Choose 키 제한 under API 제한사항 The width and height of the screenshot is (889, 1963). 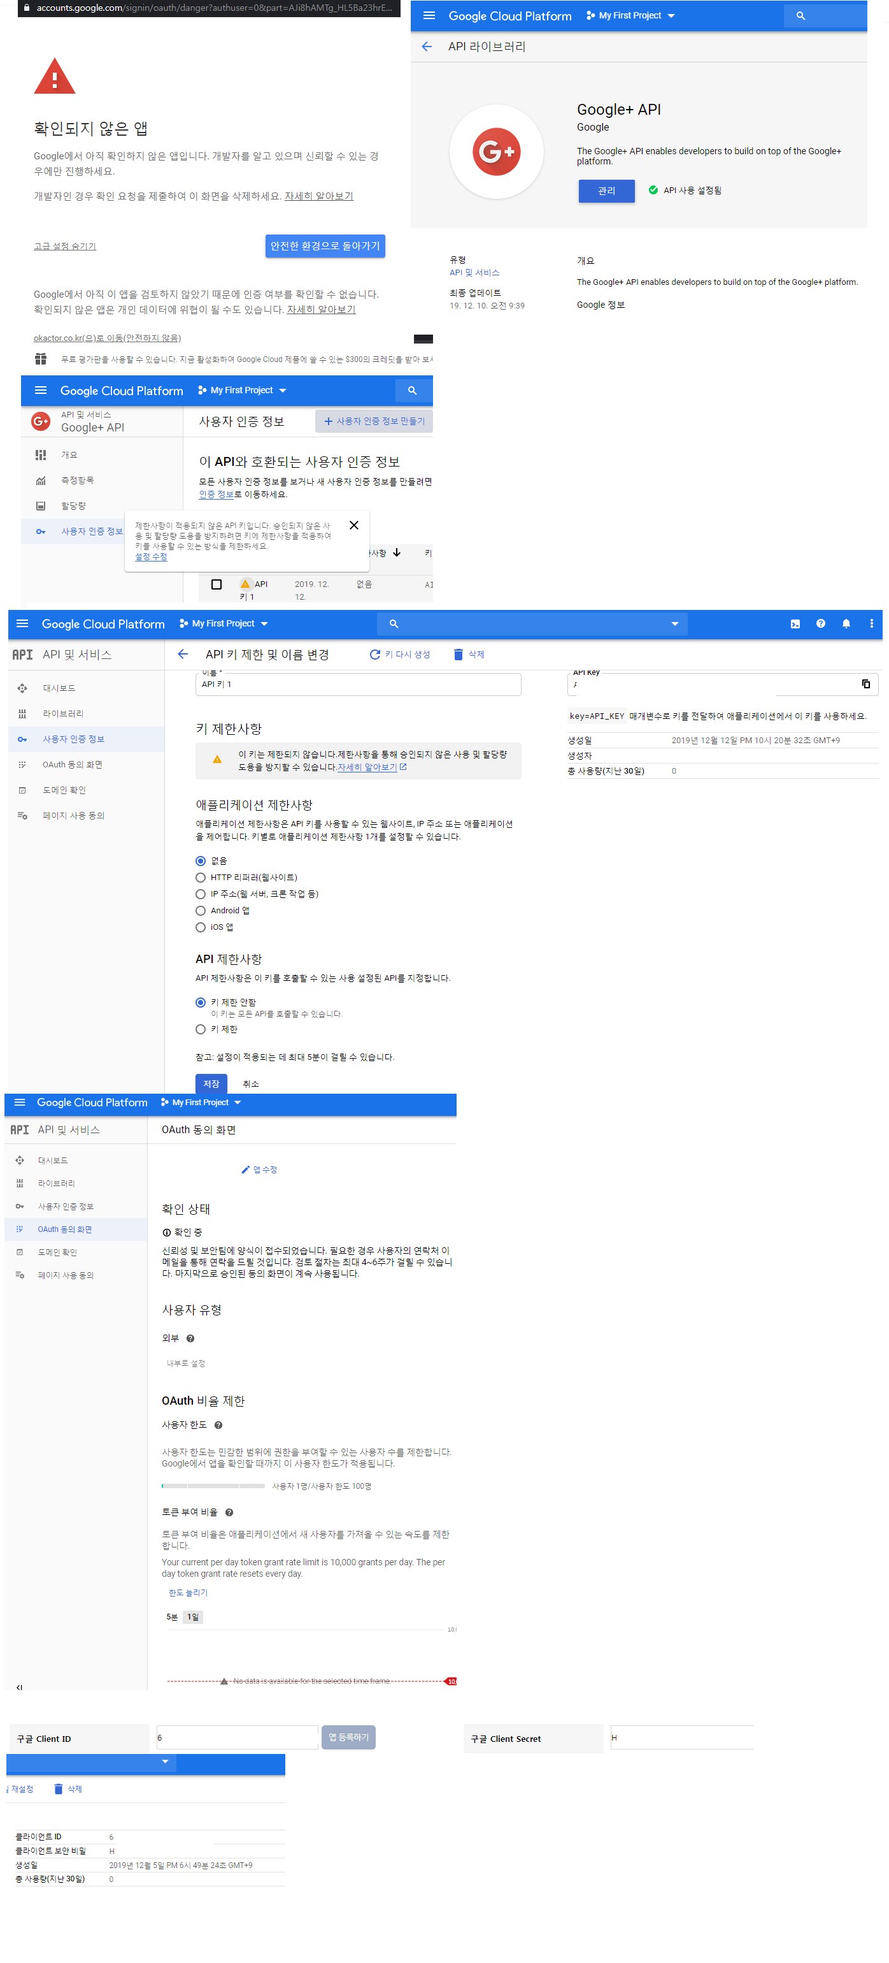tap(201, 1029)
